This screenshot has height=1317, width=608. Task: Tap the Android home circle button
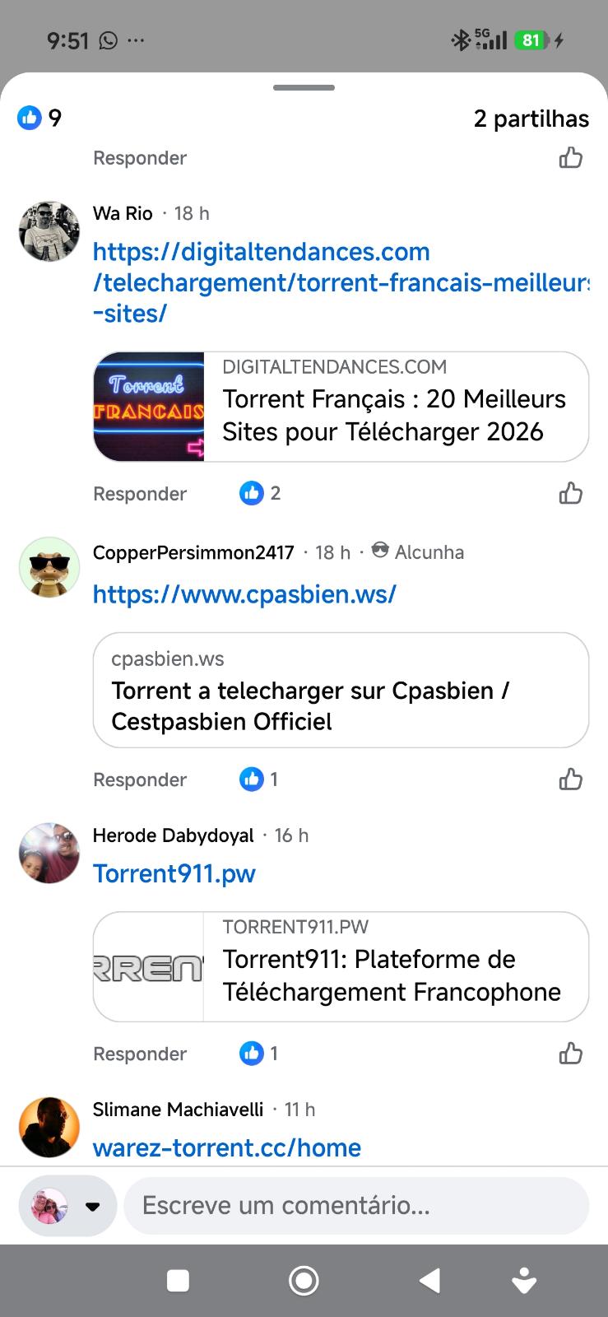[x=304, y=1281]
